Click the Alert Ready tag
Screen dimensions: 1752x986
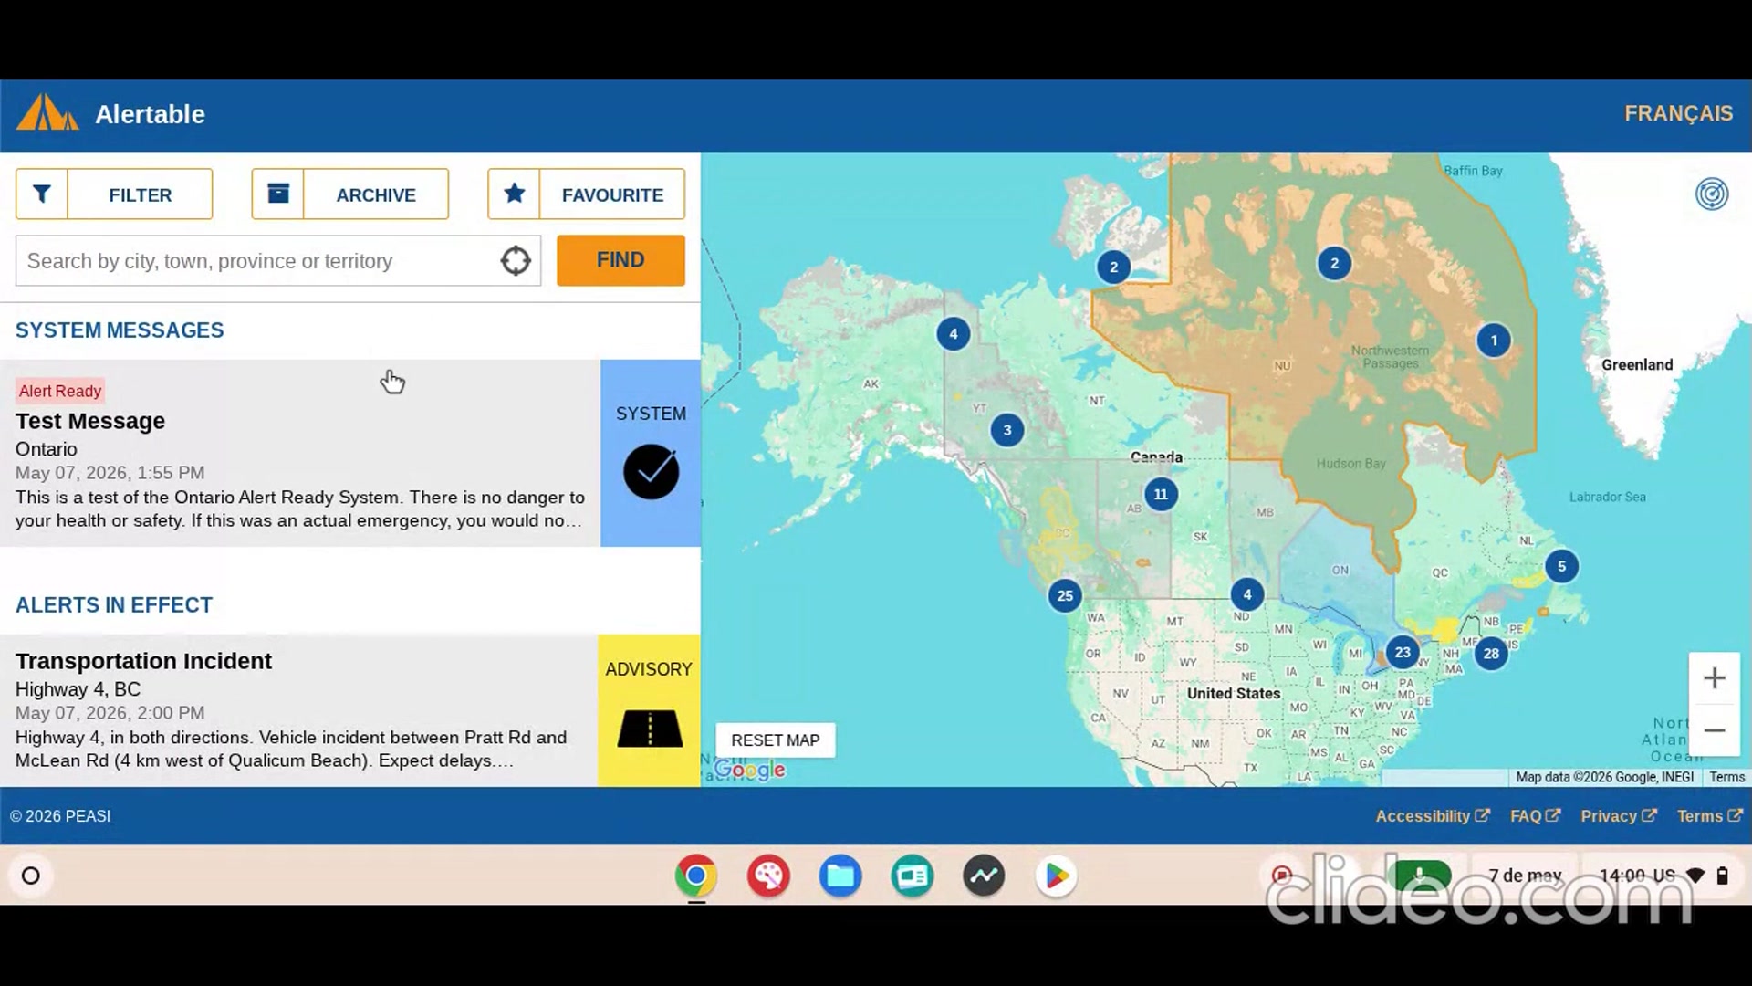[60, 391]
